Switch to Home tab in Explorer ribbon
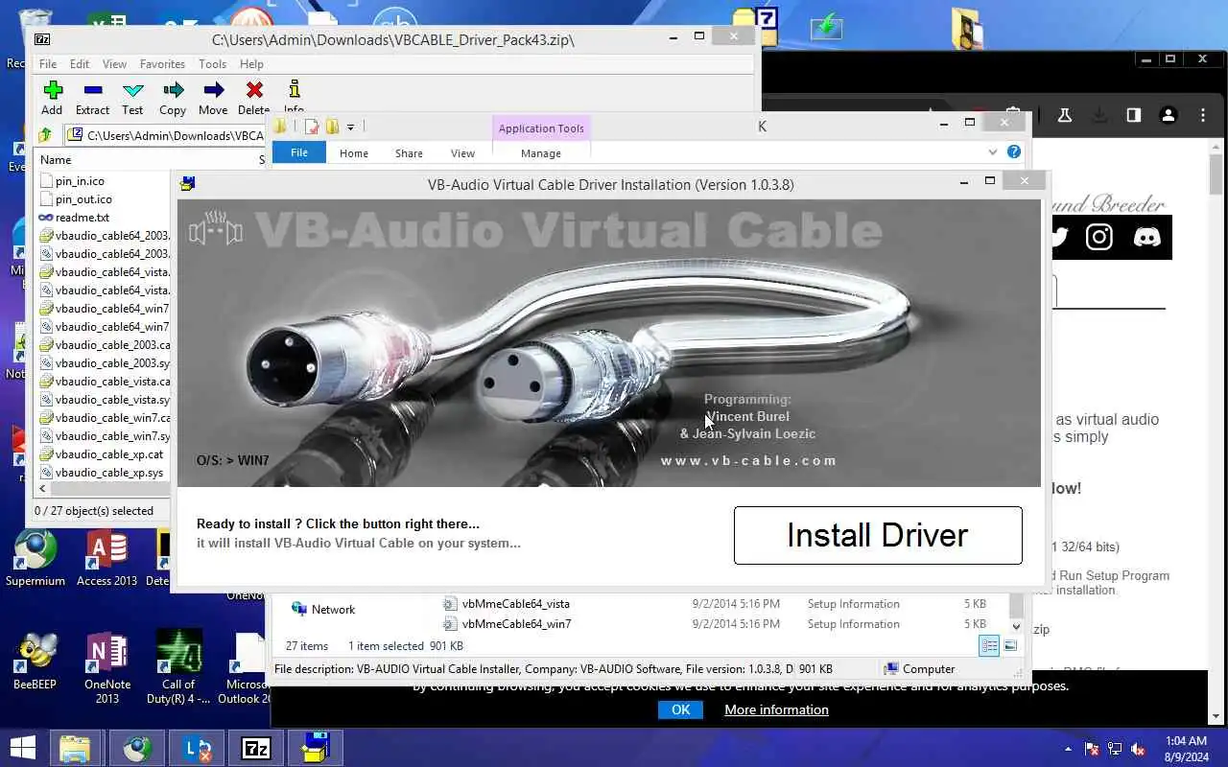Screen dimensions: 1228x767 [x=353, y=153]
